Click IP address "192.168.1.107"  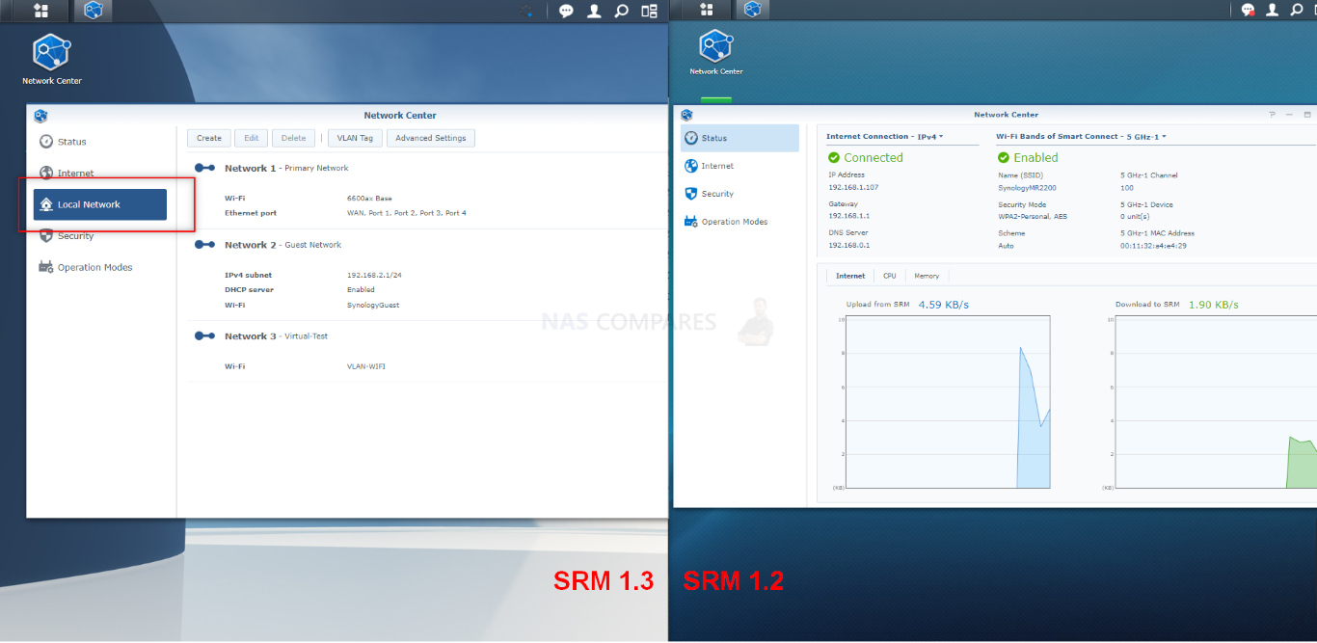(x=854, y=188)
